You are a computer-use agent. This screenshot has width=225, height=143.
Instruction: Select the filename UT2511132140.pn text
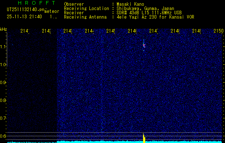click(25, 10)
